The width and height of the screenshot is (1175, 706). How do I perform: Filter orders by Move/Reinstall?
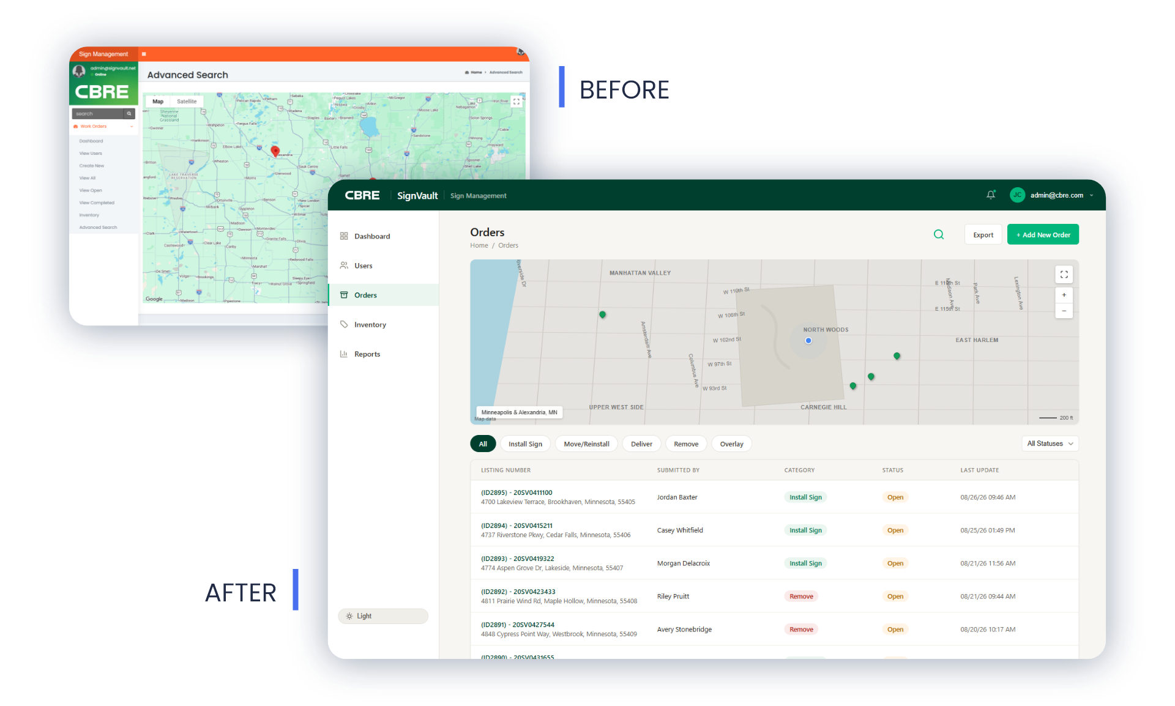(586, 444)
